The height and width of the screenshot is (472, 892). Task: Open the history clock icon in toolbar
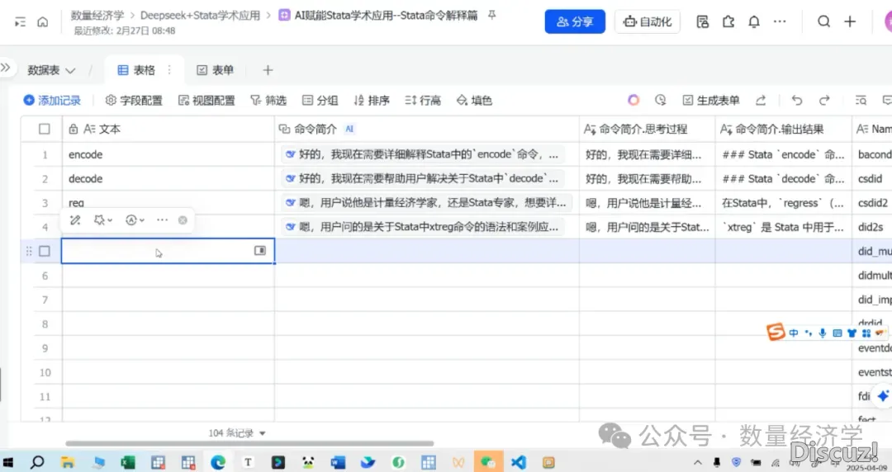[660, 101]
